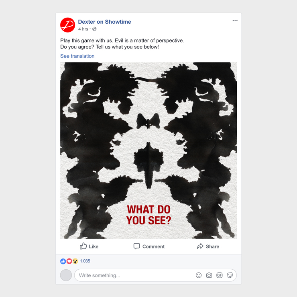Screen dimensions: 297x297
Task: Click the Share arrow button
Action: (x=208, y=246)
